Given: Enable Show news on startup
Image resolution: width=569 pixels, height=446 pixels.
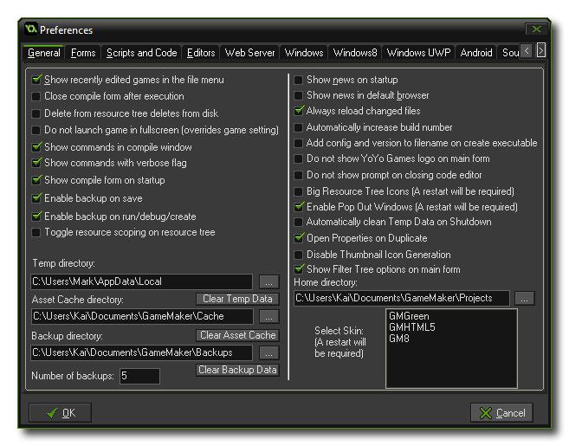Looking at the screenshot, I should [299, 80].
